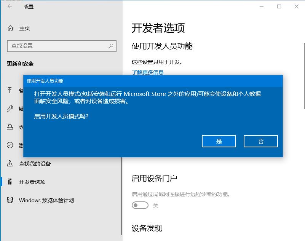Click the 激活 checkmark circle icon
This screenshot has width=305, height=241.
point(10,145)
